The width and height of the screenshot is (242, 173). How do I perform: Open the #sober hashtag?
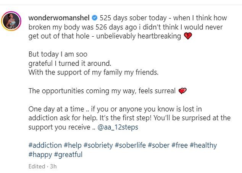point(159,146)
